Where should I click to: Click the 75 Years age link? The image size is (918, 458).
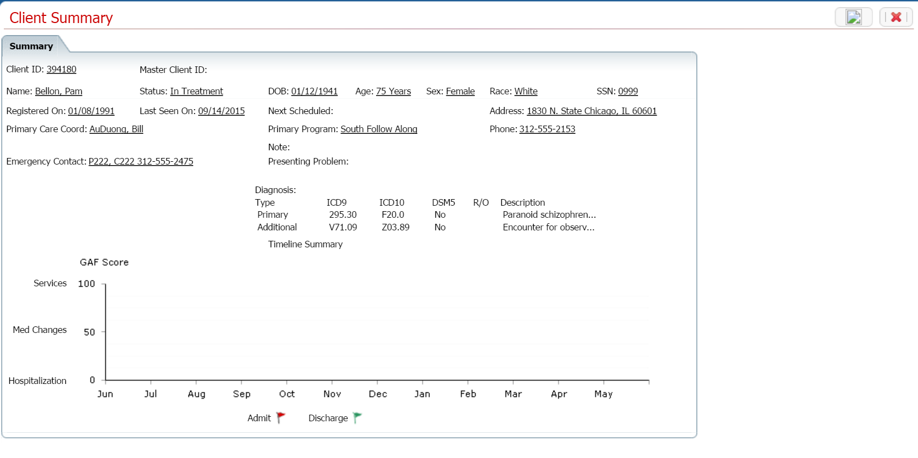click(x=393, y=91)
